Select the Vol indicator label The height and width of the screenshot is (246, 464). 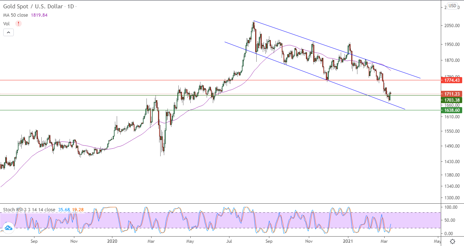(7, 24)
